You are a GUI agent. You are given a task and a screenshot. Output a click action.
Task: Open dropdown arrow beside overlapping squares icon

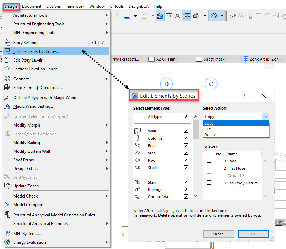tap(135, 16)
